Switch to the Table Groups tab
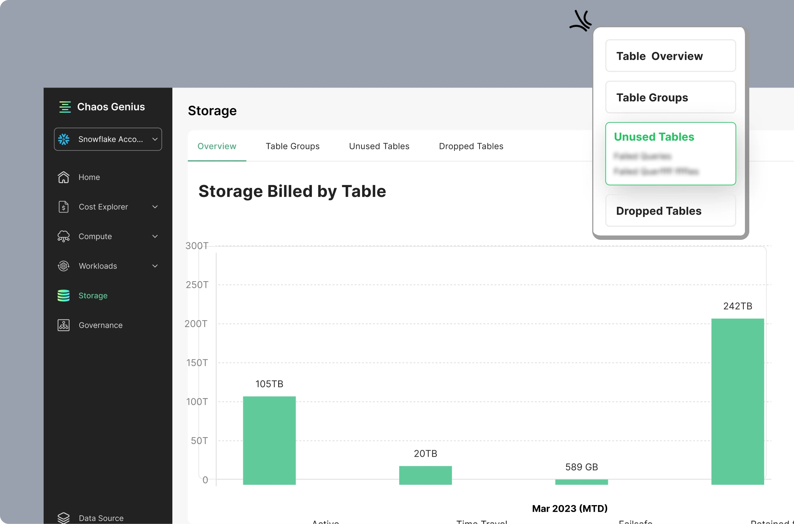 (293, 146)
